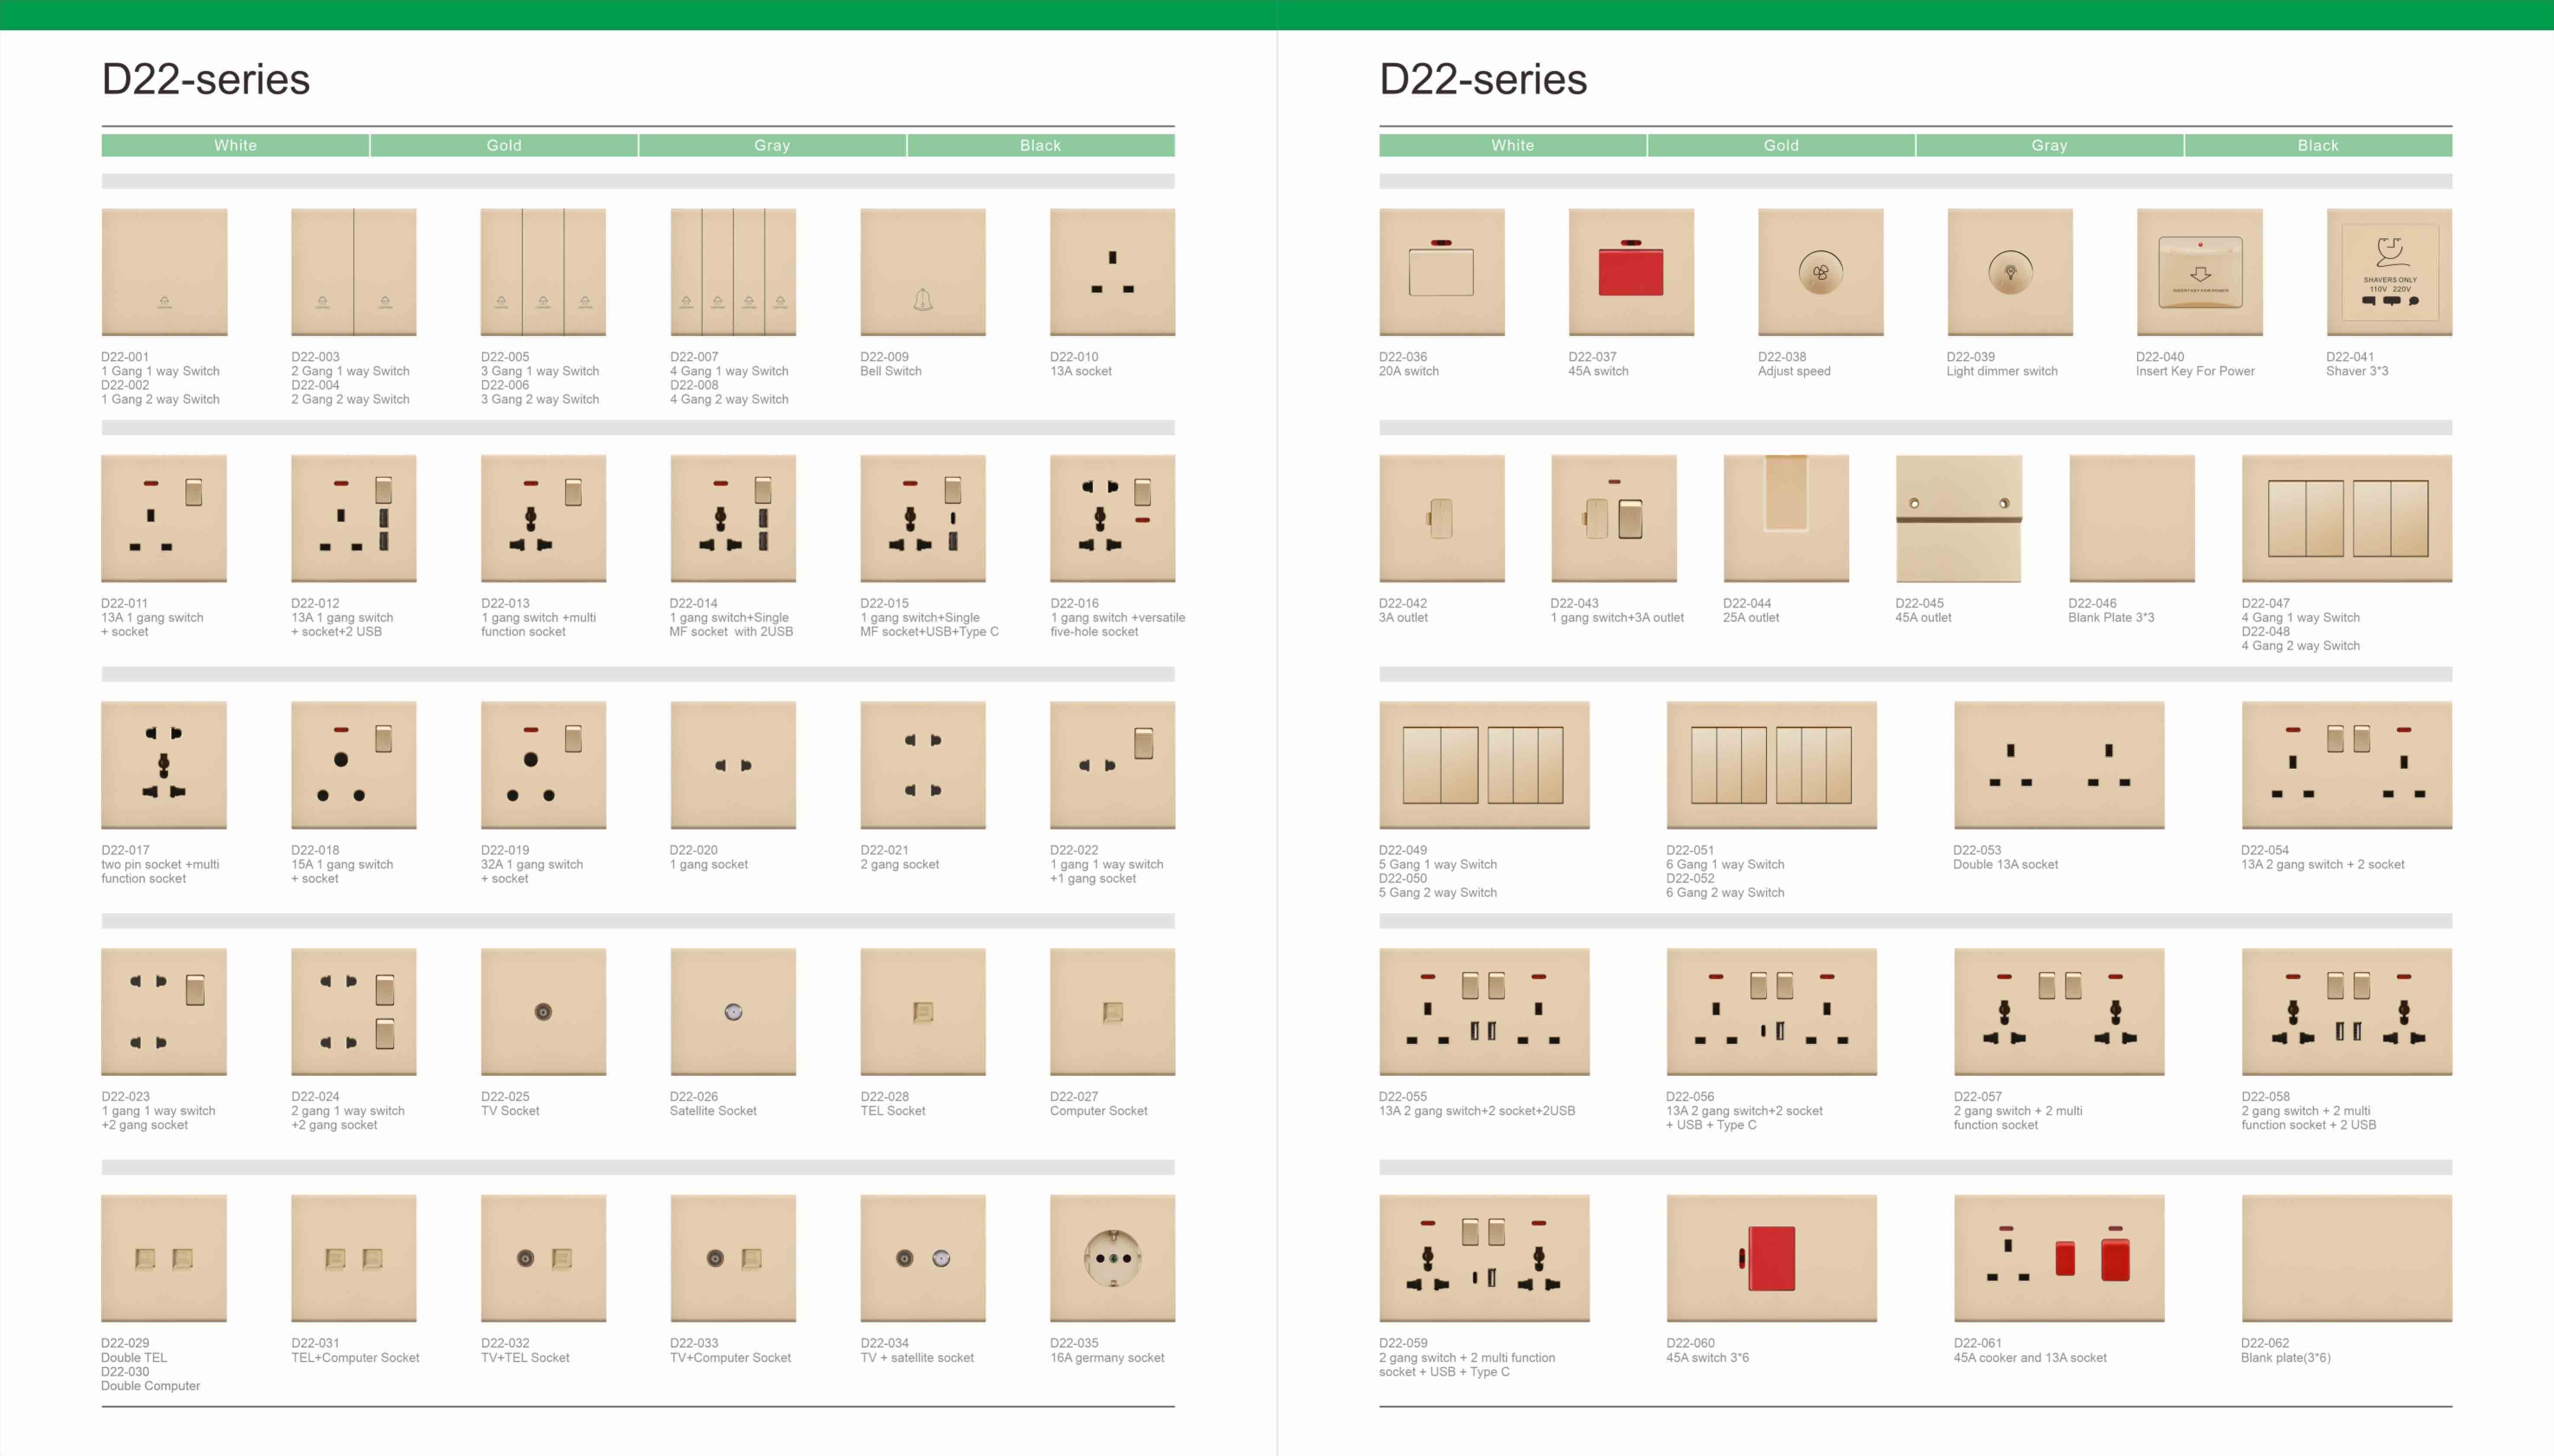
Task: Open the D22-025 TV Socket image
Action: coord(543,1012)
